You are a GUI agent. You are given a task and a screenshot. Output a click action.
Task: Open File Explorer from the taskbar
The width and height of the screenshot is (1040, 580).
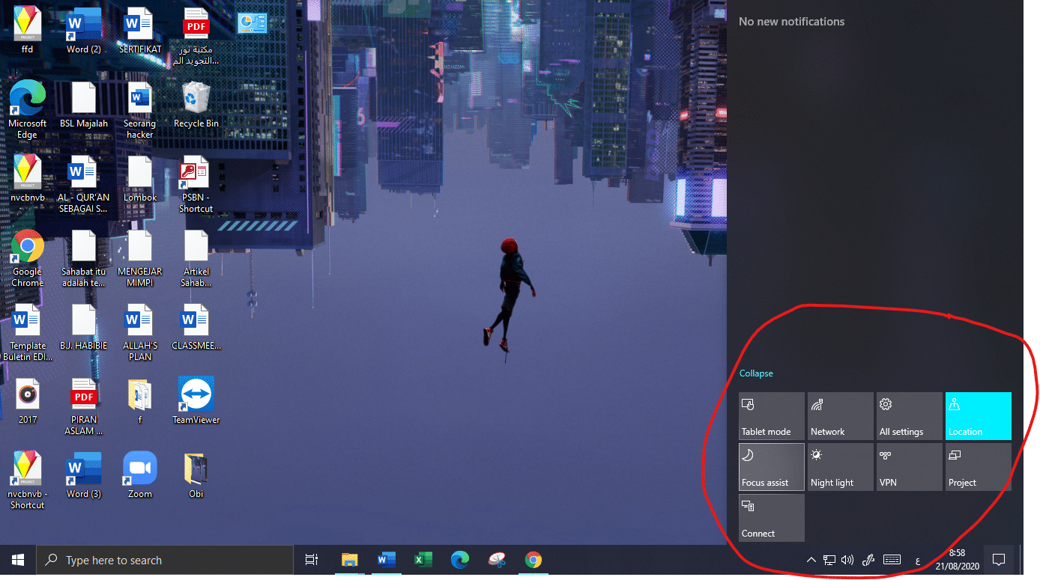pyautogui.click(x=349, y=560)
